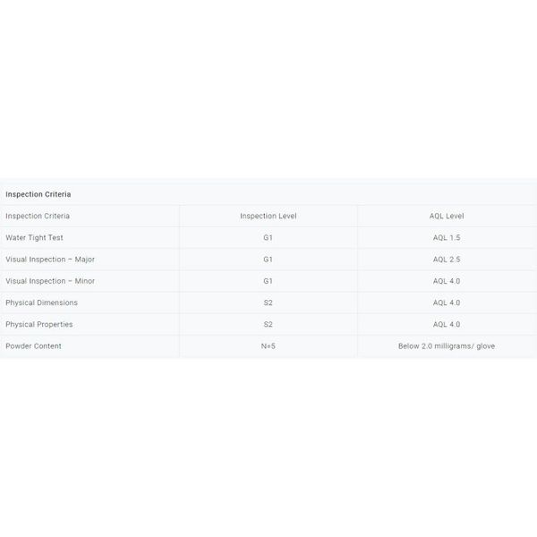
Task: Click the bold Inspection Criteria table title
Action: (x=38, y=194)
